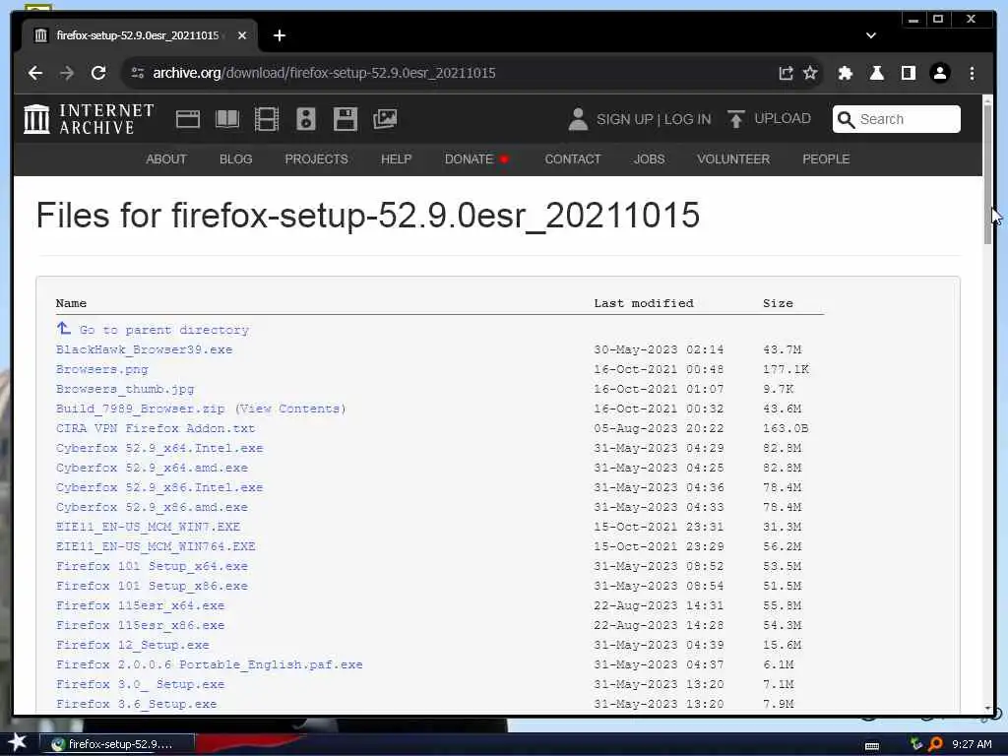The width and height of the screenshot is (1008, 756).
Task: Download Cyberfox 52.9_x86.Intel.exe
Action: click(159, 487)
